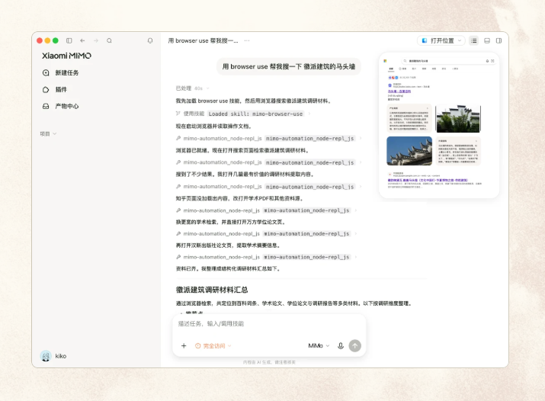Viewport: 545px width, 401px height.
Task: Click the line 我先加载 browser use 技能
Action: click(x=253, y=101)
